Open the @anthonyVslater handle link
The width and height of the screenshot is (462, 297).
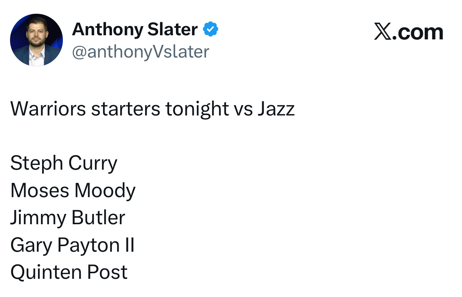pos(140,52)
